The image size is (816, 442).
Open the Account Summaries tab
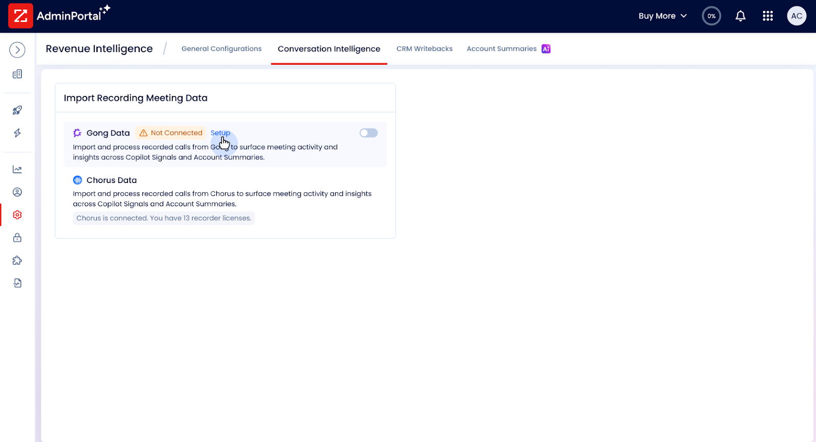click(502, 49)
